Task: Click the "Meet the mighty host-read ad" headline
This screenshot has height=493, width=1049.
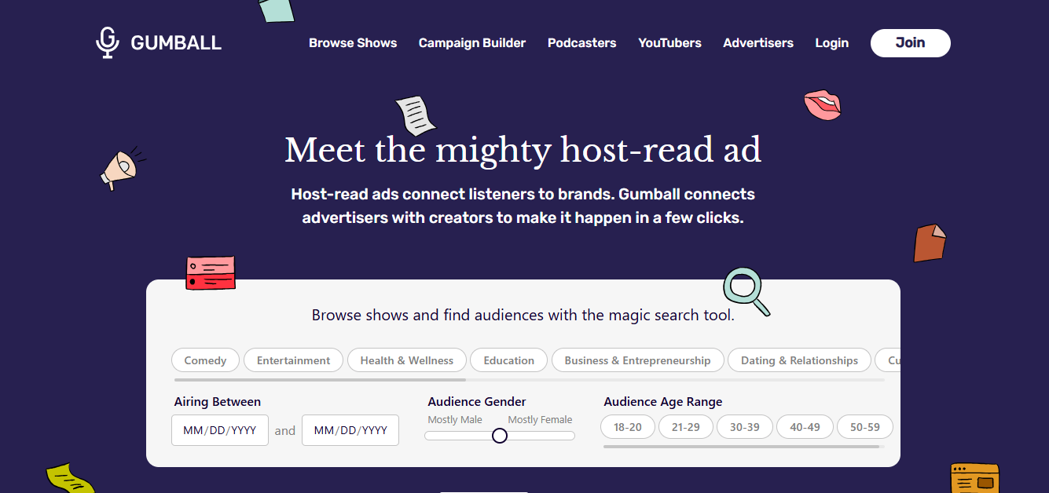Action: tap(523, 150)
